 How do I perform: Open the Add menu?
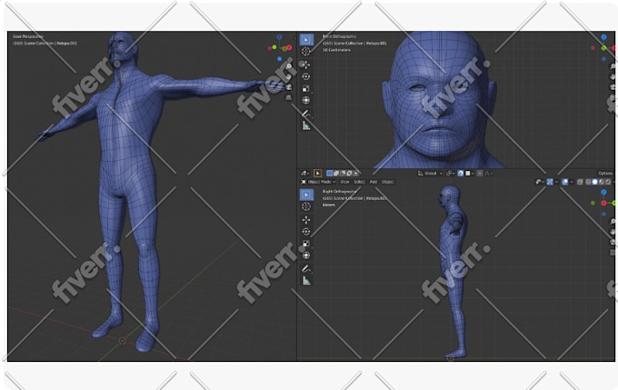[373, 182]
